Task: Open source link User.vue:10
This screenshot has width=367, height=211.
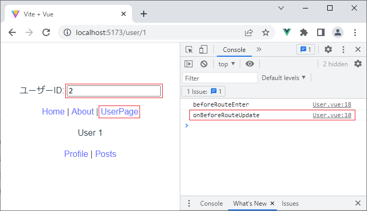Action: click(332, 115)
